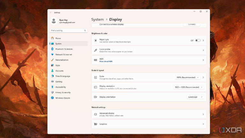Select Apps in the settings sidebar
The image size is (245, 138).
(x=58, y=65)
